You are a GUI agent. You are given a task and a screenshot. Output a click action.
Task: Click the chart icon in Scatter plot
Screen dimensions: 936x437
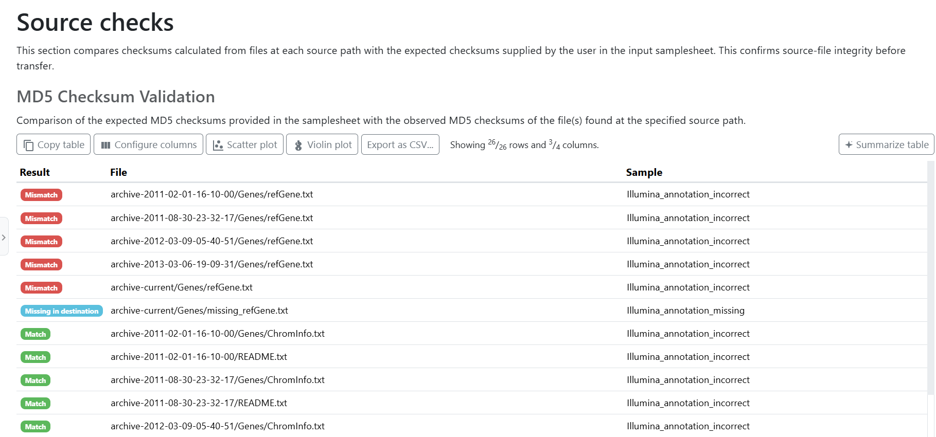[218, 145]
